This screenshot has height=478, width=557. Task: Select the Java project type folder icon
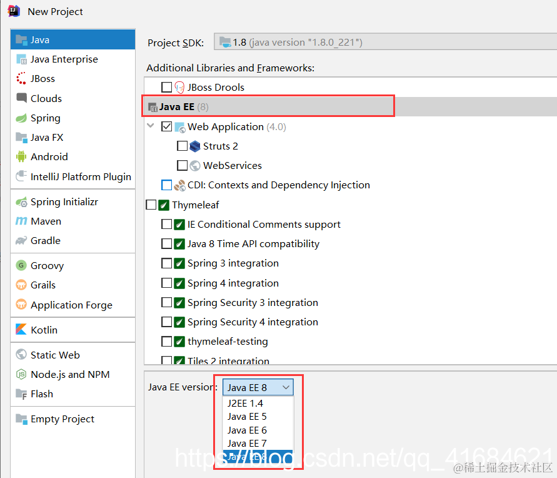pyautogui.click(x=21, y=40)
